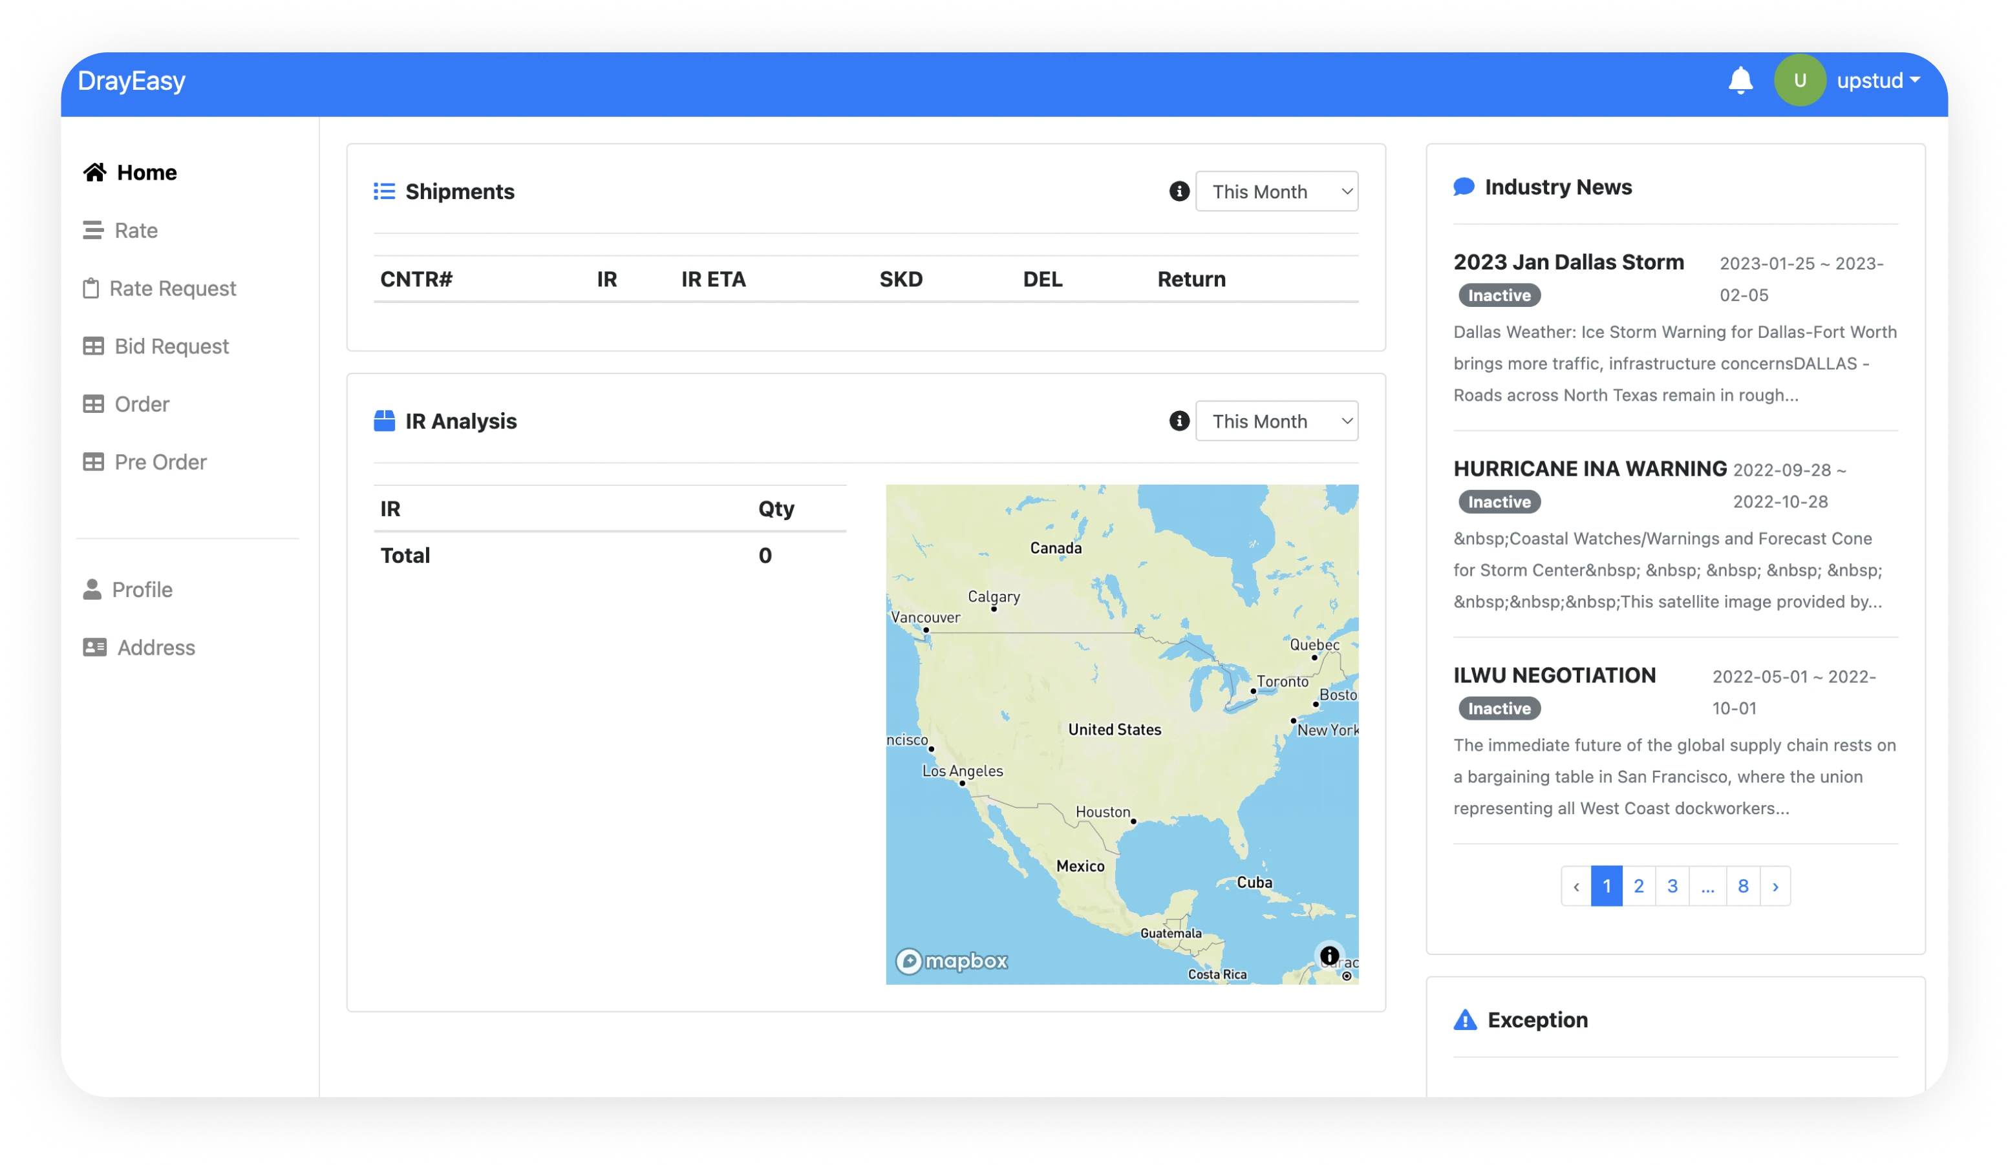Image resolution: width=2008 pixels, height=1165 pixels.
Task: Click the Industry News chat icon
Action: pos(1463,186)
